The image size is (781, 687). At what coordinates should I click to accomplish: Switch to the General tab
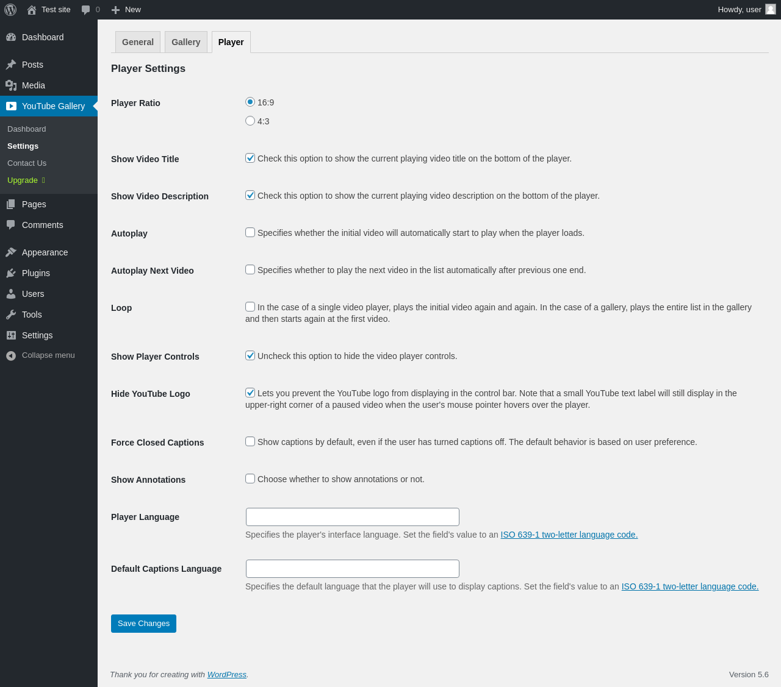[138, 42]
